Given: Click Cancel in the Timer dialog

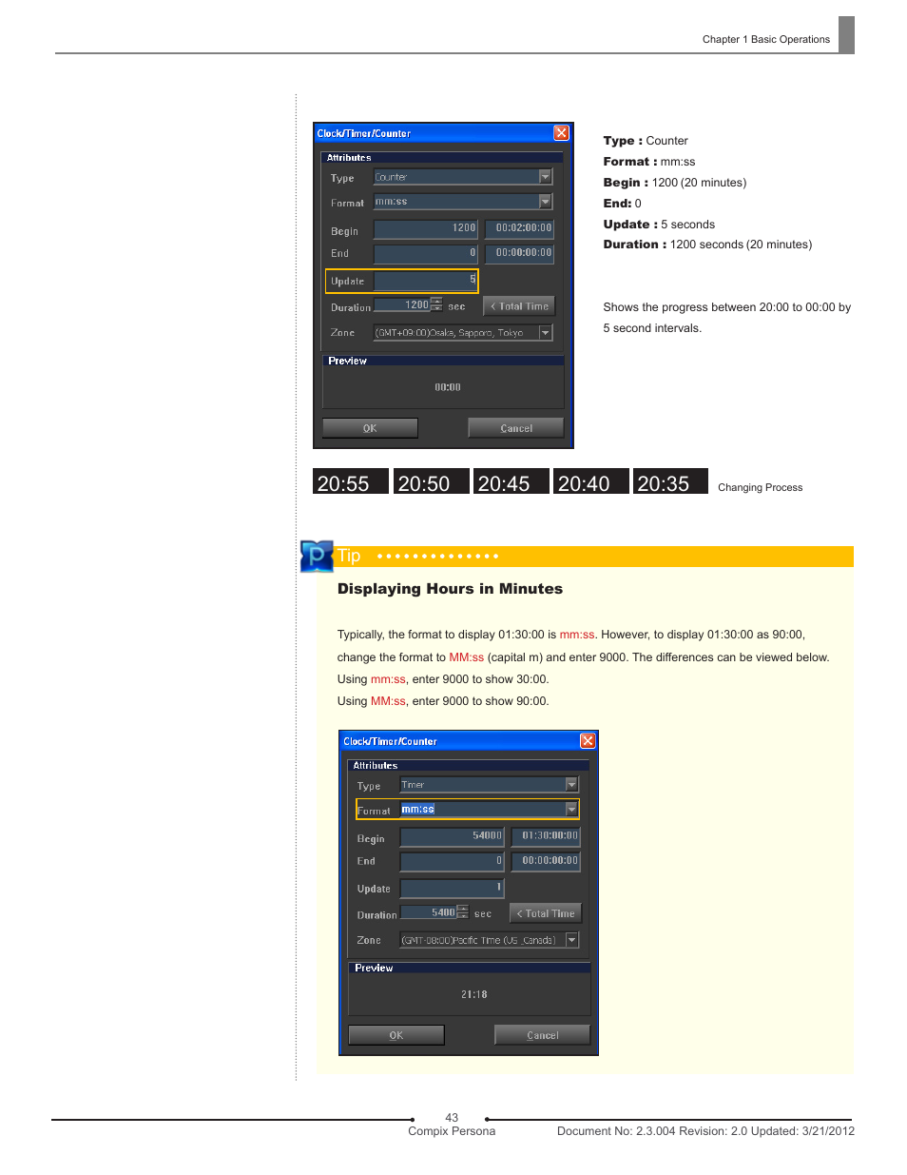Looking at the screenshot, I should (542, 1035).
